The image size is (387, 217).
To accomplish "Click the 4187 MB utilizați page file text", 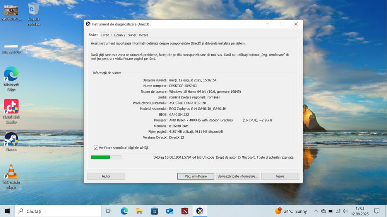I will (196, 132).
